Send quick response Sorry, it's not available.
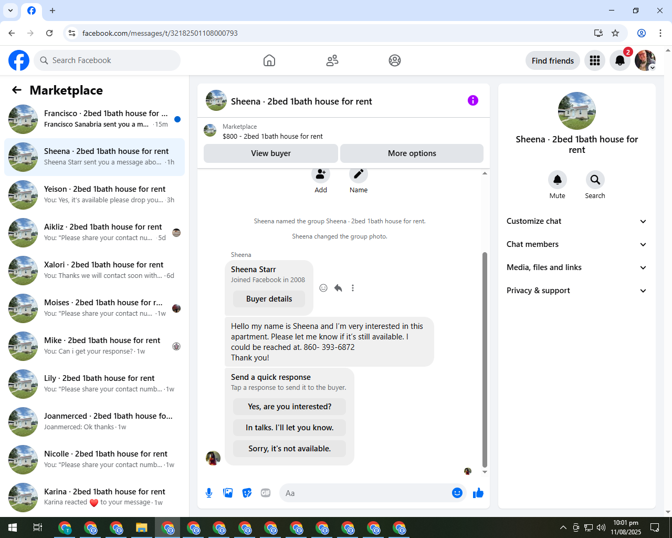Image resolution: width=672 pixels, height=538 pixels. click(289, 449)
